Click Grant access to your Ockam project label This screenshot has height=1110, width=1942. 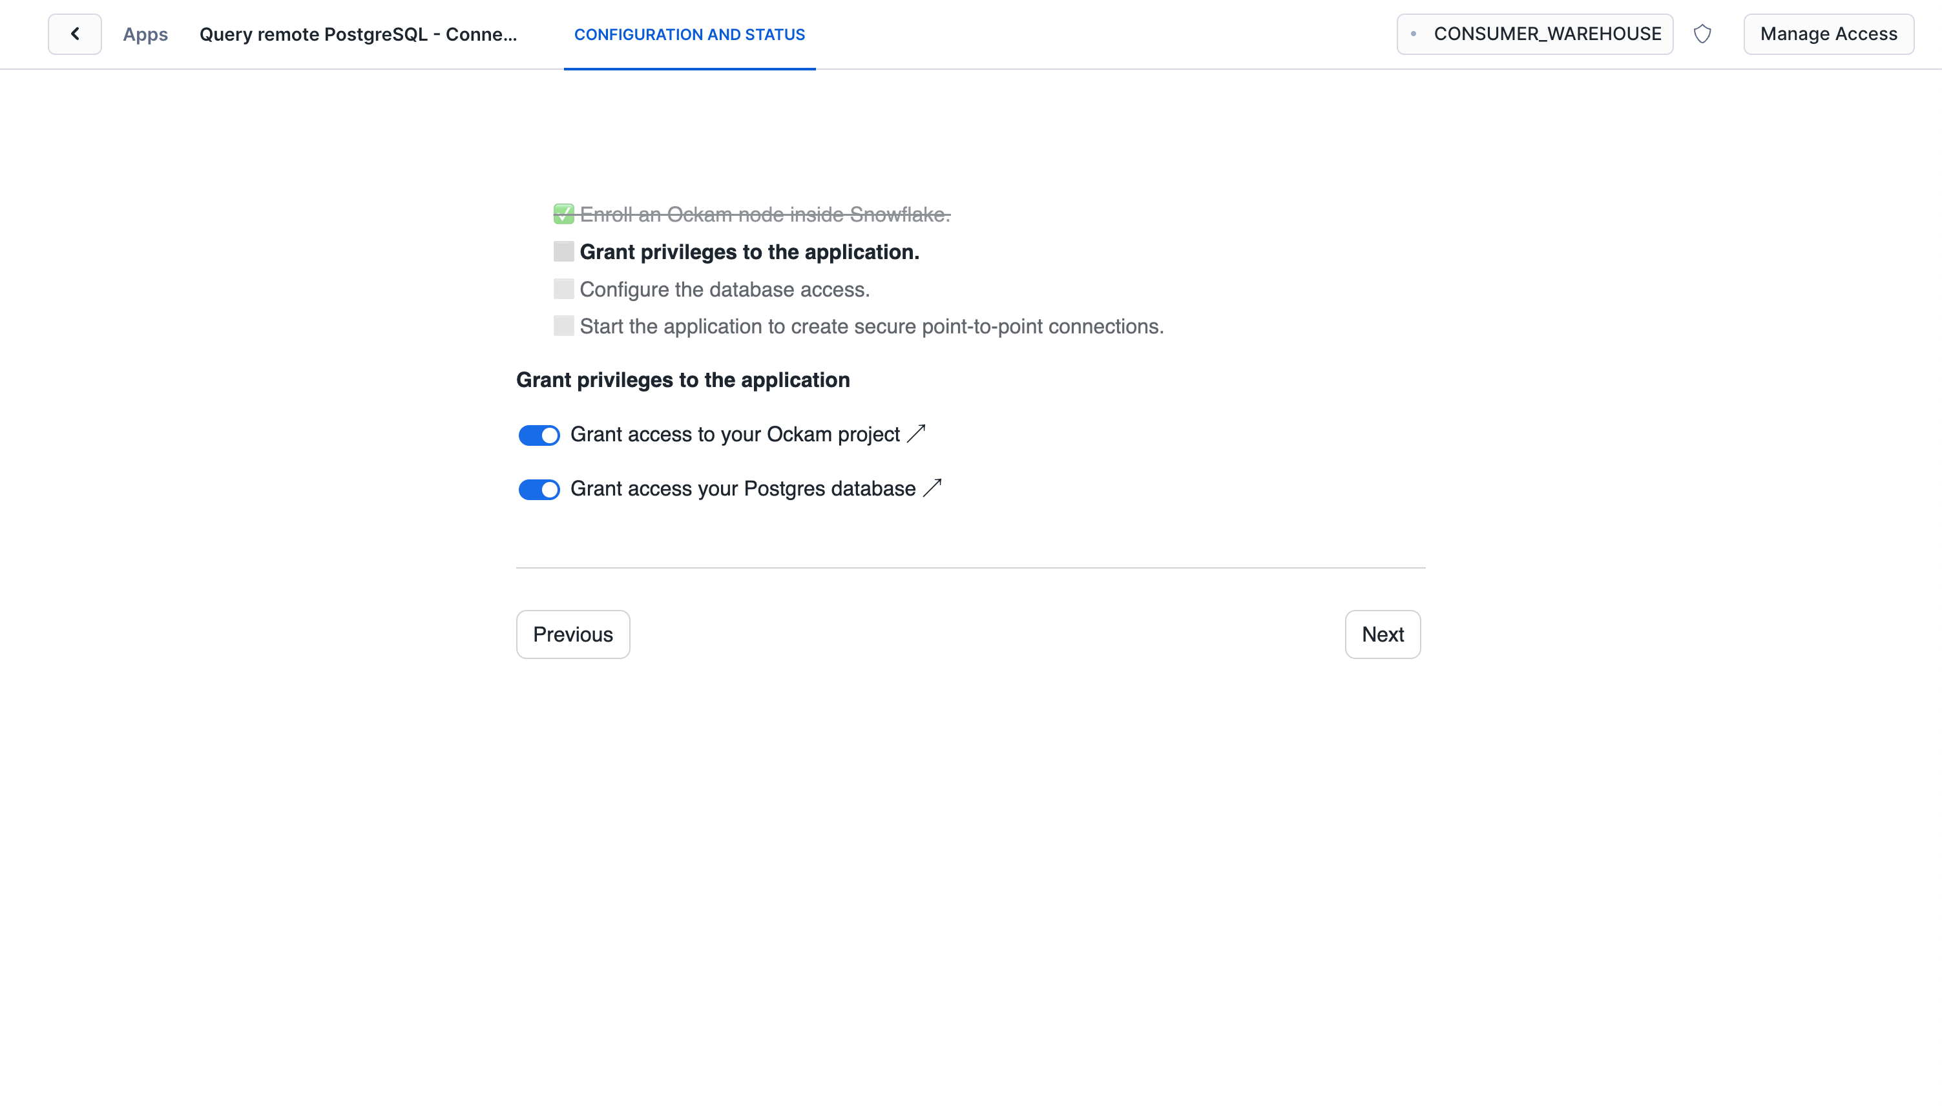pos(735,435)
